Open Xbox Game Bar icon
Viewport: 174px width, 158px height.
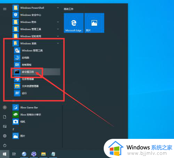point(16,108)
